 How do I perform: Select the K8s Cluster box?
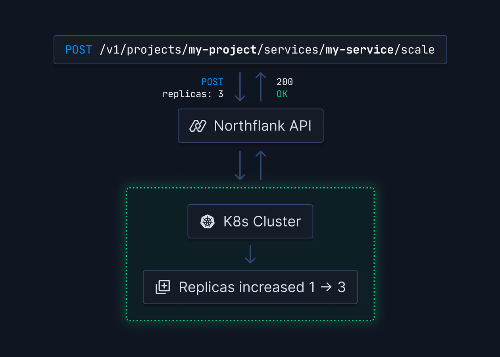(250, 221)
